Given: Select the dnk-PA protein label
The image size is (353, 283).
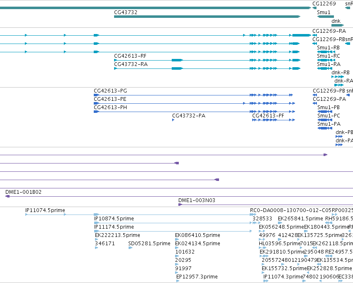Looking at the screenshot, I should click(344, 141).
